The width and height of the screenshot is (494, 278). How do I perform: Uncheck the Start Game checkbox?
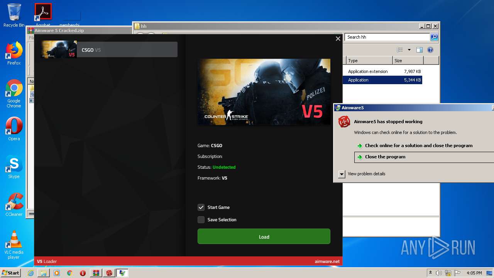coord(201,207)
